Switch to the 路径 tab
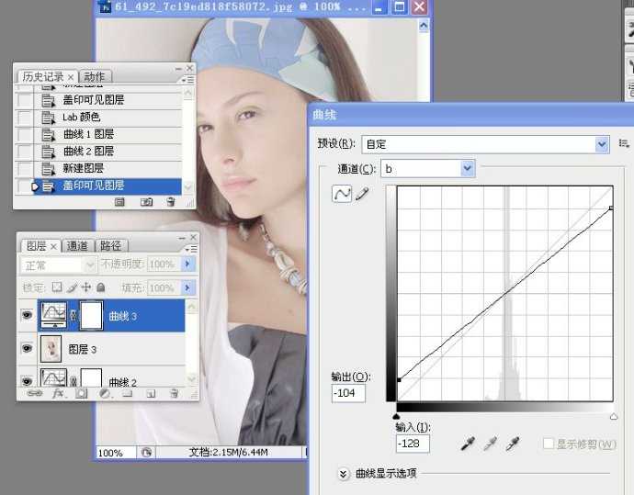The width and height of the screenshot is (634, 495). (110, 246)
